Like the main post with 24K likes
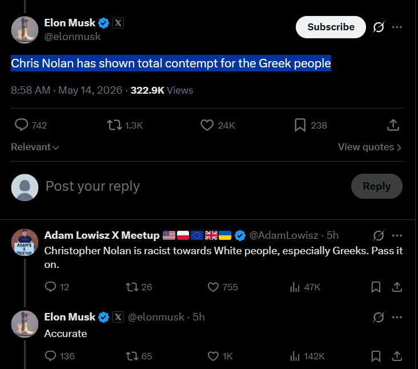Image resolution: width=418 pixels, height=369 pixels. pos(207,125)
